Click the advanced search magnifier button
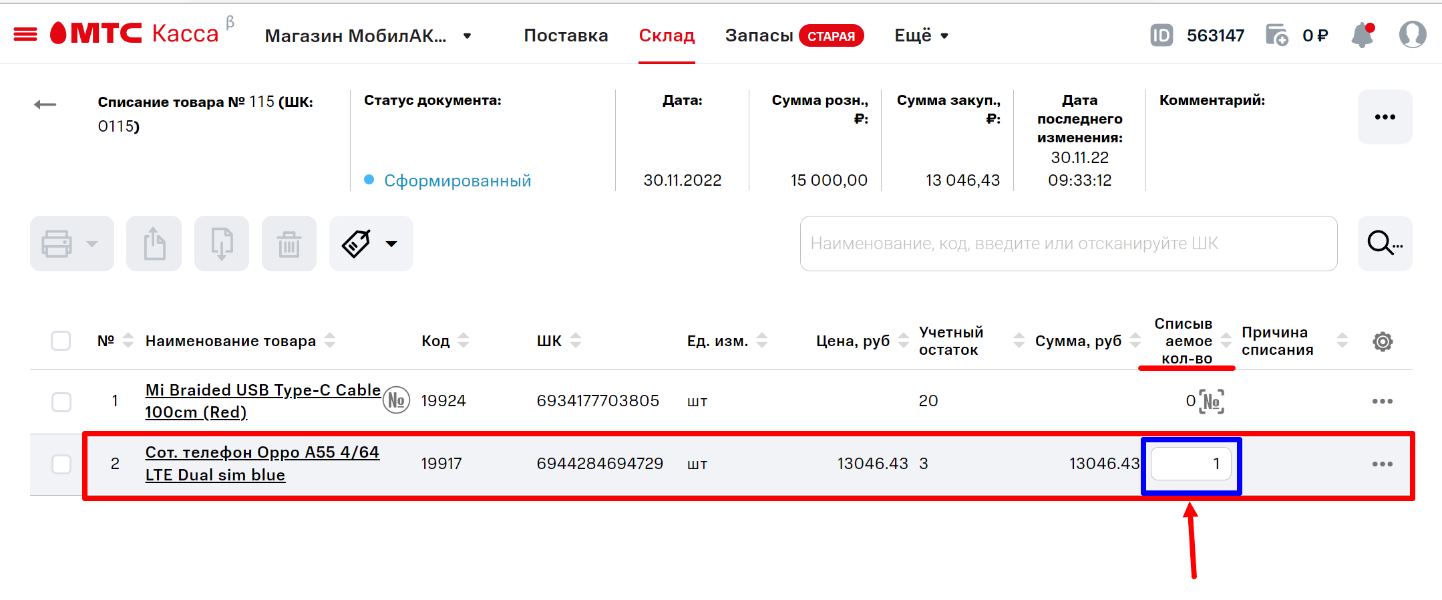Viewport: 1442px width, 600px height. tap(1385, 243)
